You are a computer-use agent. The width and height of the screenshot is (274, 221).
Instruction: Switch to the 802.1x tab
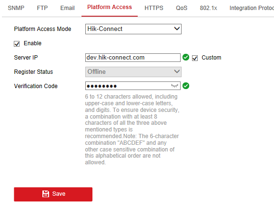[208, 8]
